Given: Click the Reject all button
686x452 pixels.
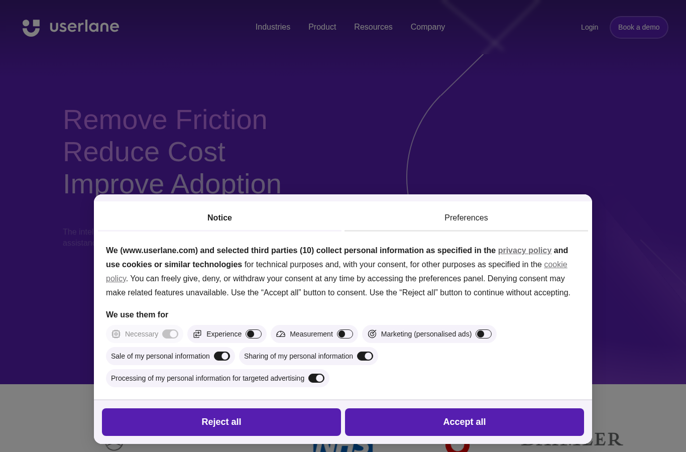Looking at the screenshot, I should click(x=221, y=422).
